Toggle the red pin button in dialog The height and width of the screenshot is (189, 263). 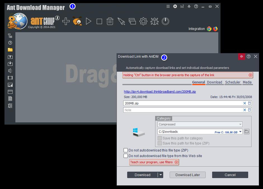click(241, 57)
